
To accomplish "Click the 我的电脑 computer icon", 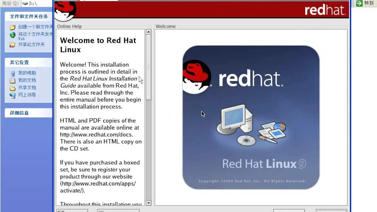I will 12,73.
